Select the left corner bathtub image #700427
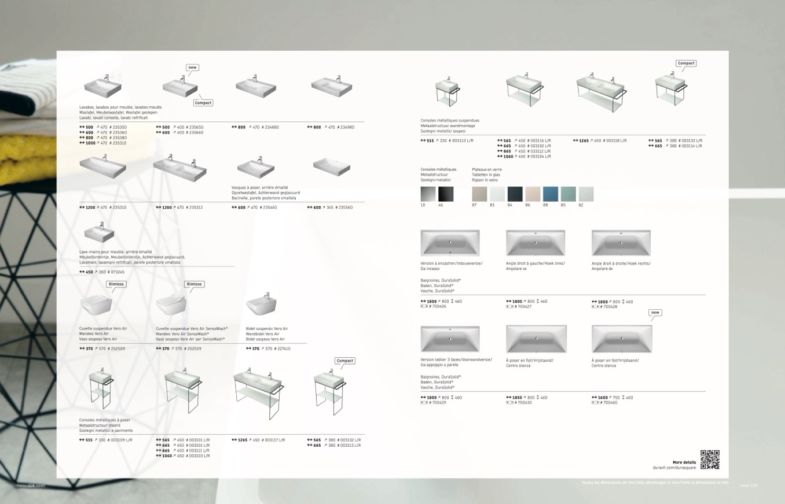This screenshot has height=504, width=785. [535, 242]
